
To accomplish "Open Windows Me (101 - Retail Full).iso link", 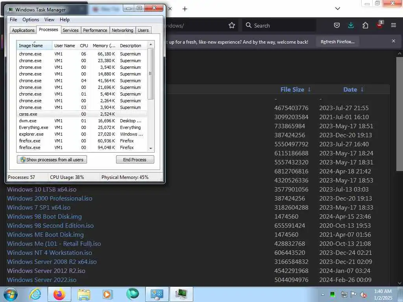I will pyautogui.click(x=54, y=244).
